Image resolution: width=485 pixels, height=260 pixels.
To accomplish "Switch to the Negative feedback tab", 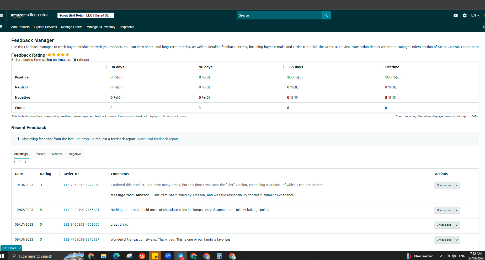I will [x=75, y=154].
